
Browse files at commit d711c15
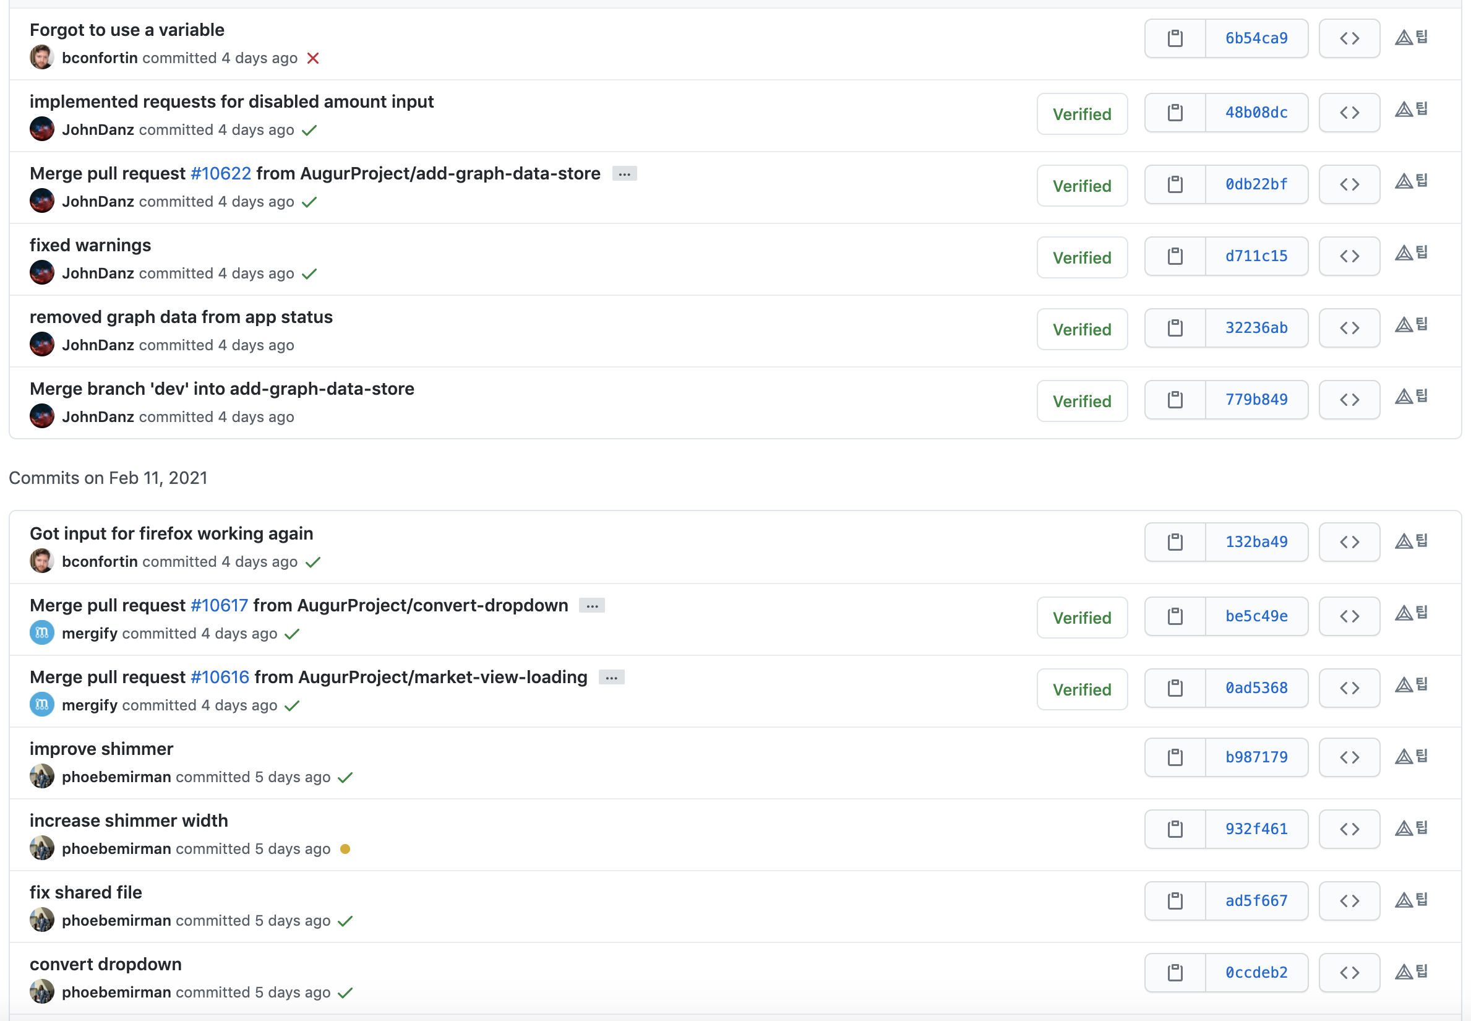(x=1349, y=256)
